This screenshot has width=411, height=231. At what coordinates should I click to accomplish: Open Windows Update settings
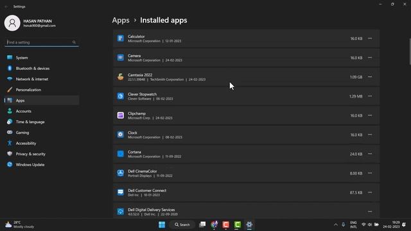(x=42, y=165)
